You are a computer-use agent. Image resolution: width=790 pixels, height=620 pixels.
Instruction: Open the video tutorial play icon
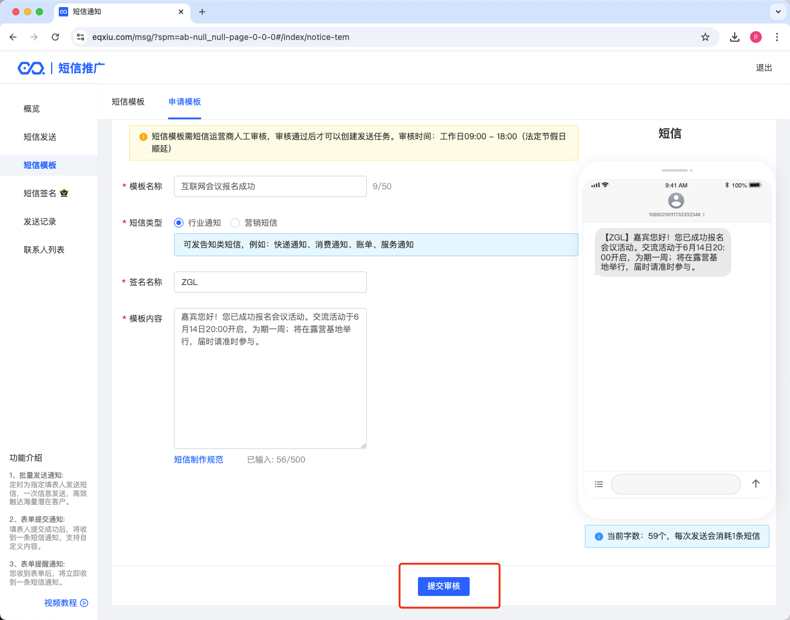click(x=84, y=603)
